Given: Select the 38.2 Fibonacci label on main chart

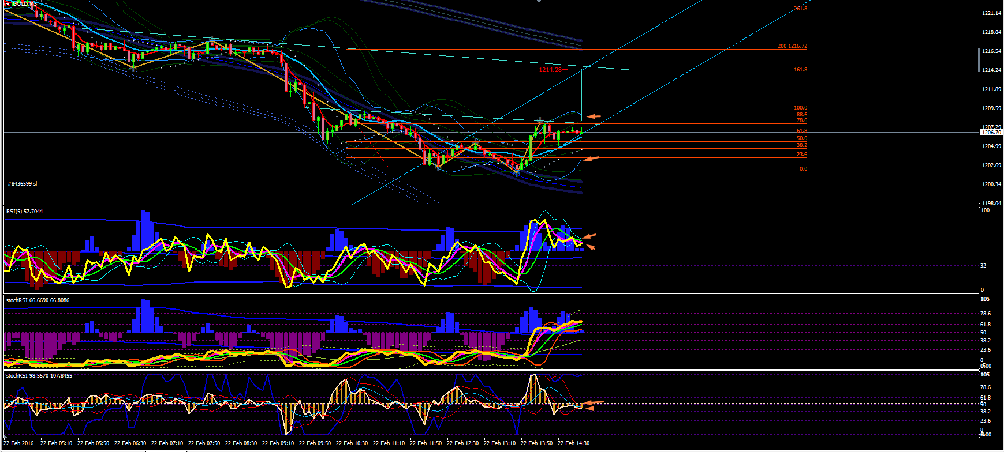Looking at the screenshot, I should (801, 145).
